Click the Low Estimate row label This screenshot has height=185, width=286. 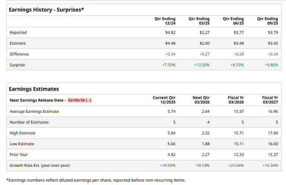22,144
